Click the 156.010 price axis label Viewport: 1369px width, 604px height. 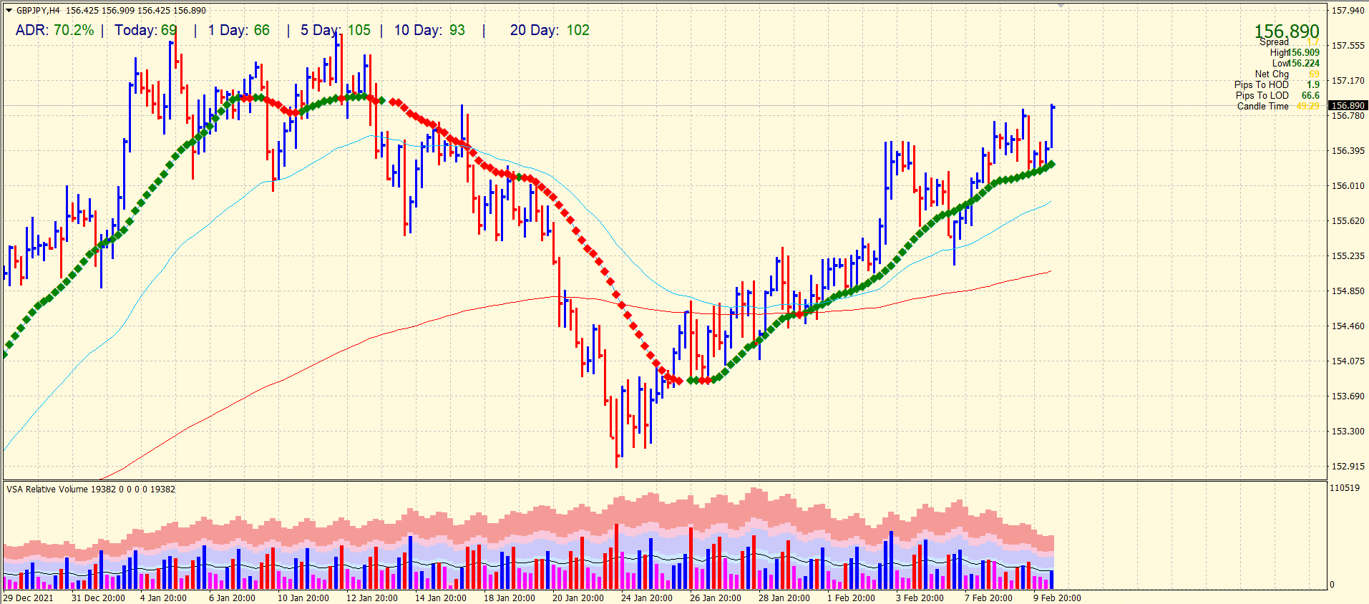tap(1348, 186)
